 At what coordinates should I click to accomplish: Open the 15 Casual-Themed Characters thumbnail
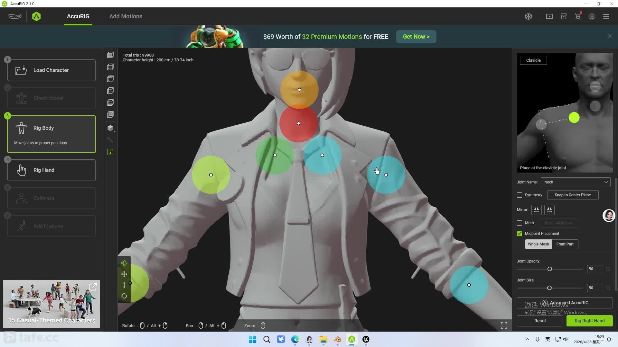[51, 304]
